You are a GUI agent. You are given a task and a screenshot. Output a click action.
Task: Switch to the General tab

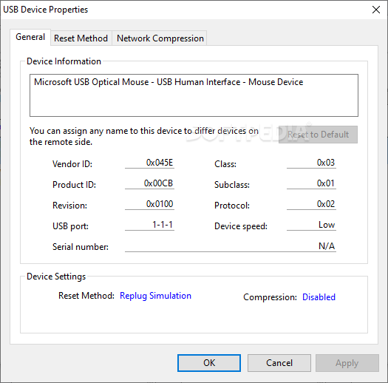[30, 37]
